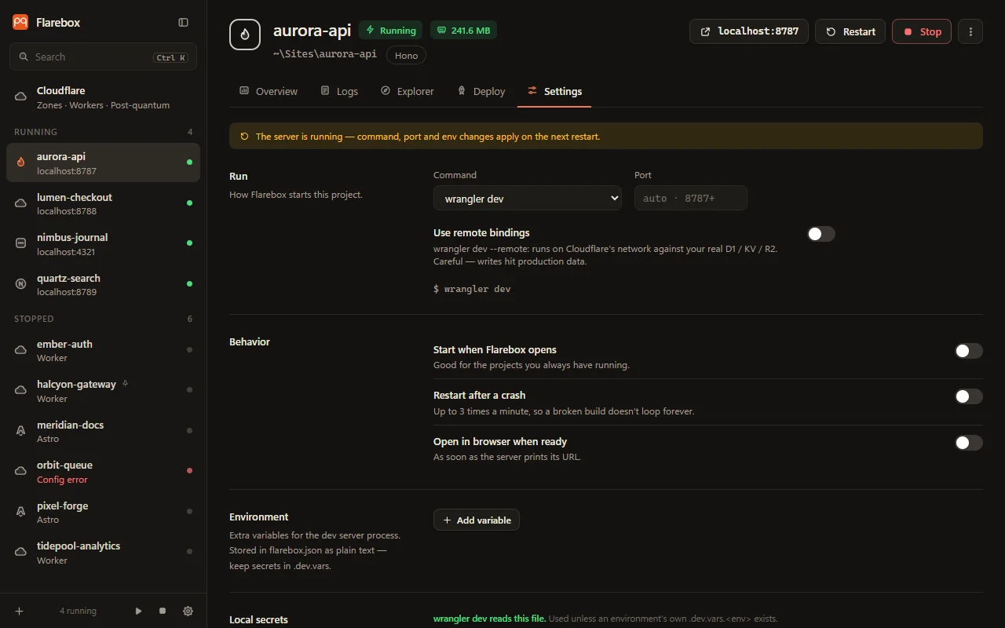Viewport: 1005px width, 628px height.
Task: Click the ~\Sites\aurora-api path text
Action: click(325, 54)
